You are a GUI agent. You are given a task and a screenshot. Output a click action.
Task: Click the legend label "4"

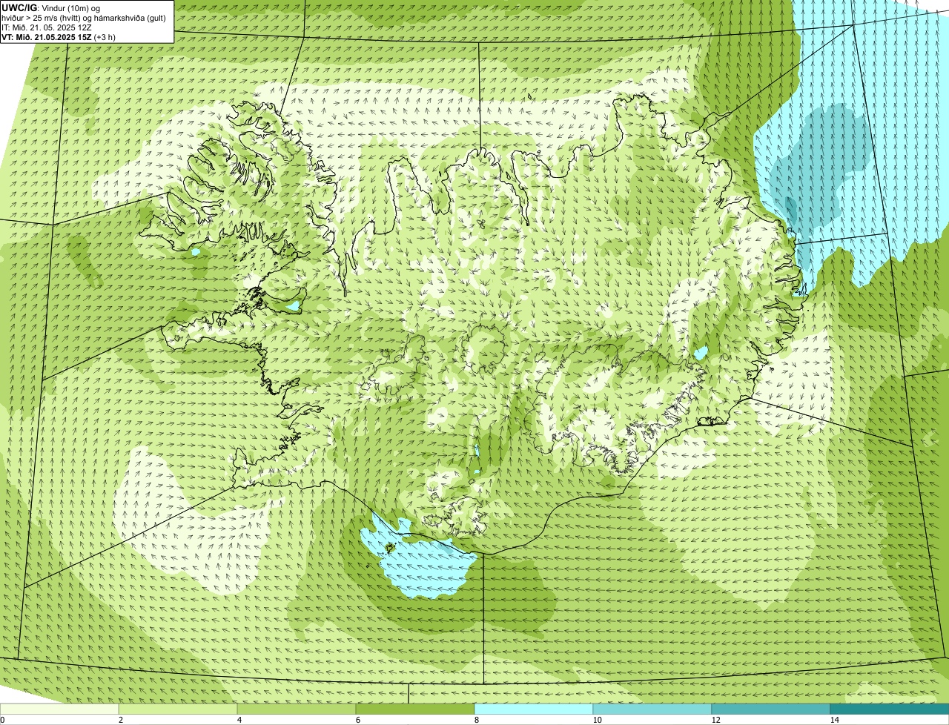pyautogui.click(x=239, y=720)
